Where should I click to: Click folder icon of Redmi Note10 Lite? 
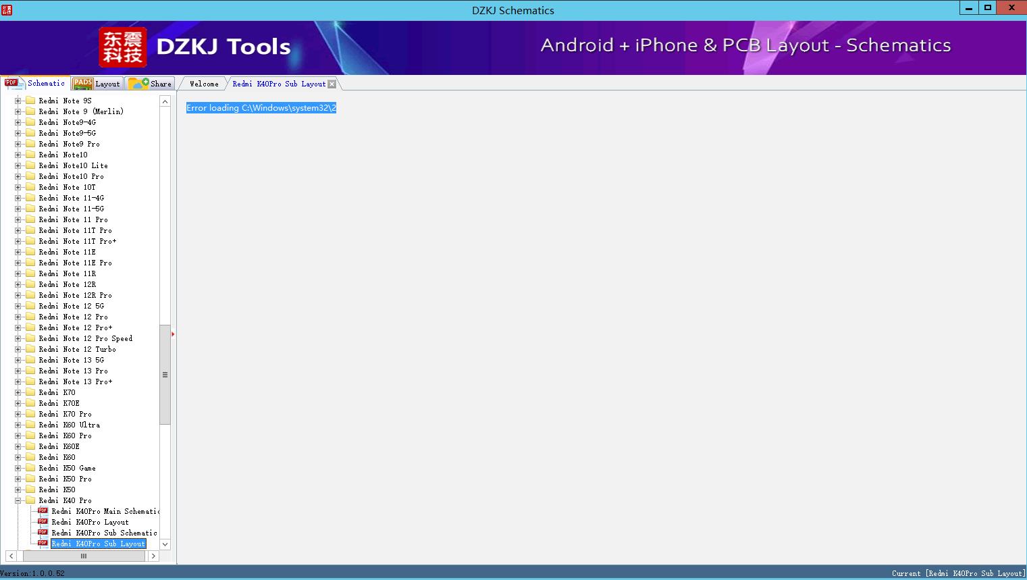pyautogui.click(x=30, y=165)
